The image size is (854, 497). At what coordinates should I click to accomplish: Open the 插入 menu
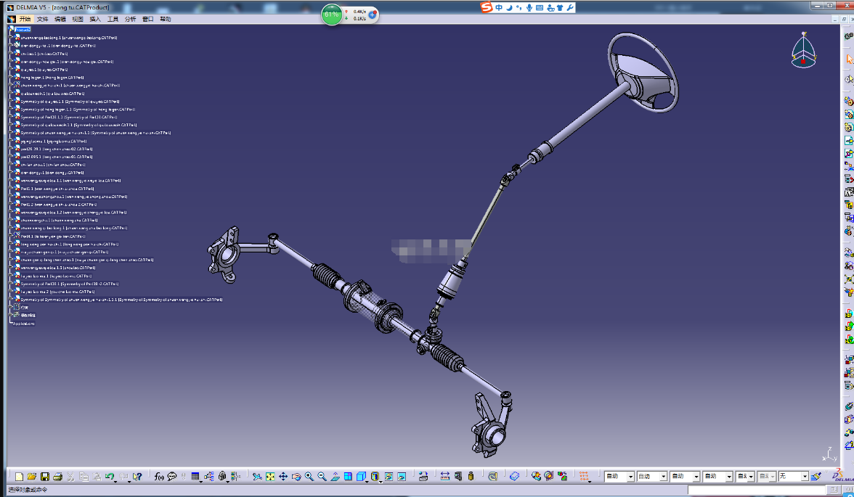pos(94,19)
